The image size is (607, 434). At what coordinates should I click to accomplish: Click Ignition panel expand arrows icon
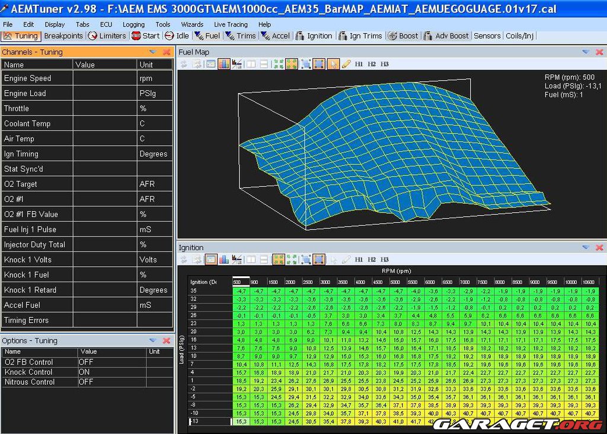(x=292, y=260)
